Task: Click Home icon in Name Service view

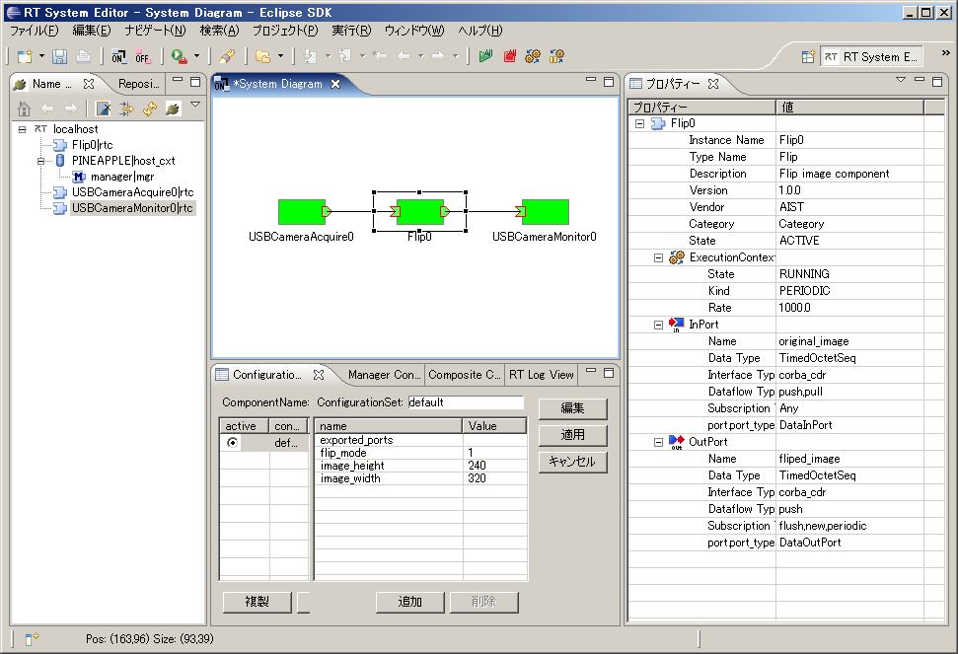Action: tap(24, 109)
